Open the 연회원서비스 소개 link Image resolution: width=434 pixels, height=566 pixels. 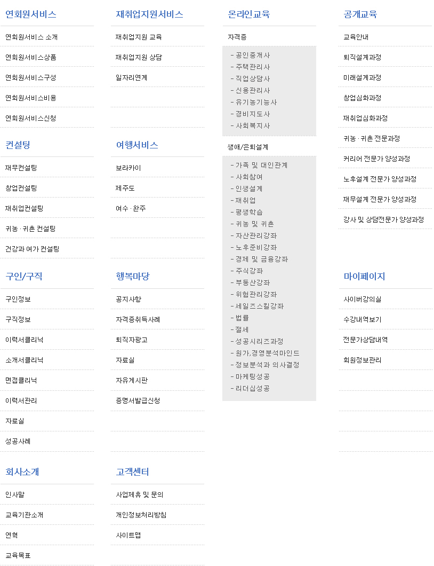pyautogui.click(x=31, y=37)
